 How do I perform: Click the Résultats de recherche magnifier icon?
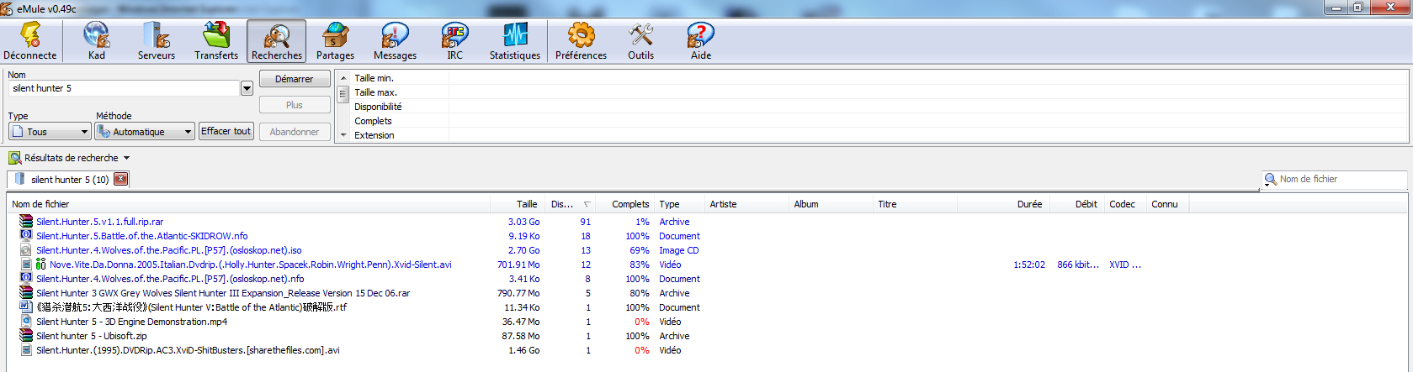point(15,158)
